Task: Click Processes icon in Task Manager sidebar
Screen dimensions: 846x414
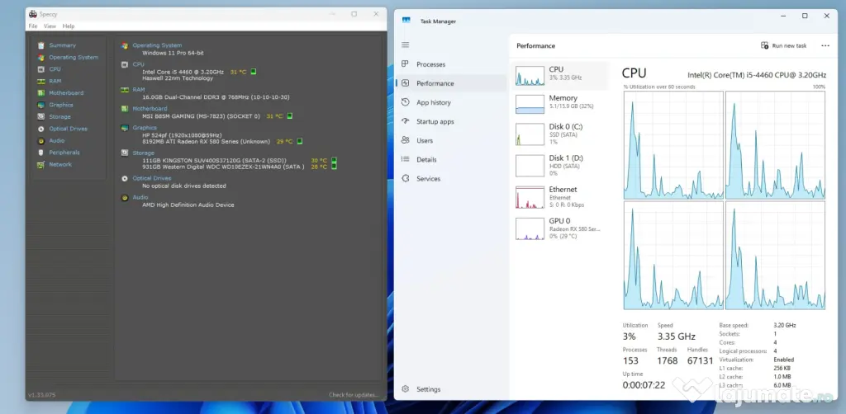Action: [x=405, y=64]
